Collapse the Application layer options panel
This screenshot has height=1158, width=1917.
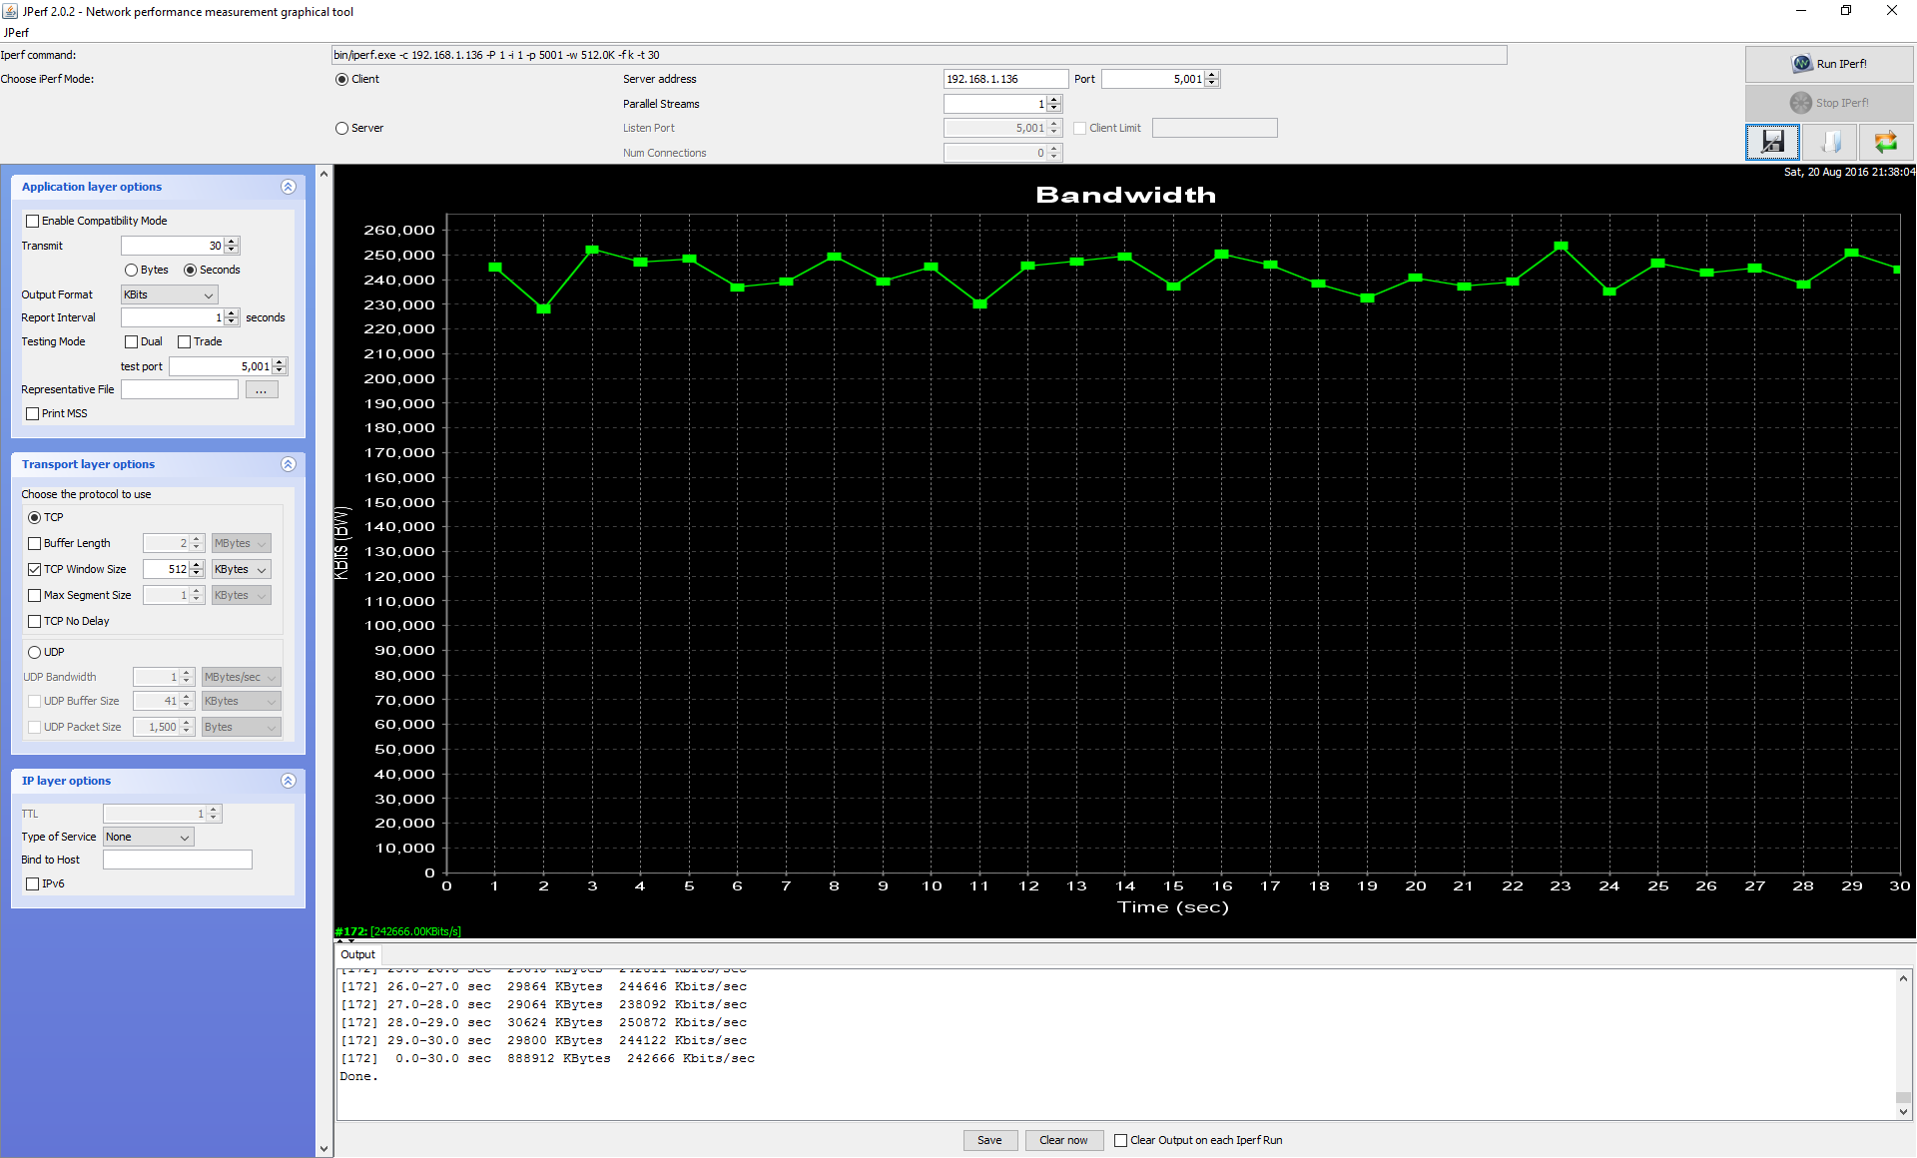(x=288, y=187)
